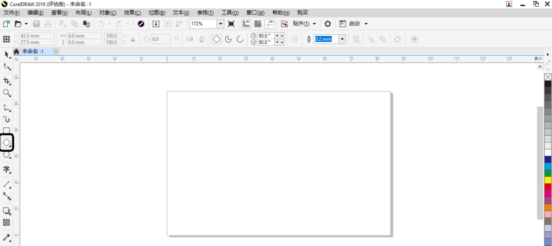
Task: Select the Rectangle tool
Action: coord(7,131)
